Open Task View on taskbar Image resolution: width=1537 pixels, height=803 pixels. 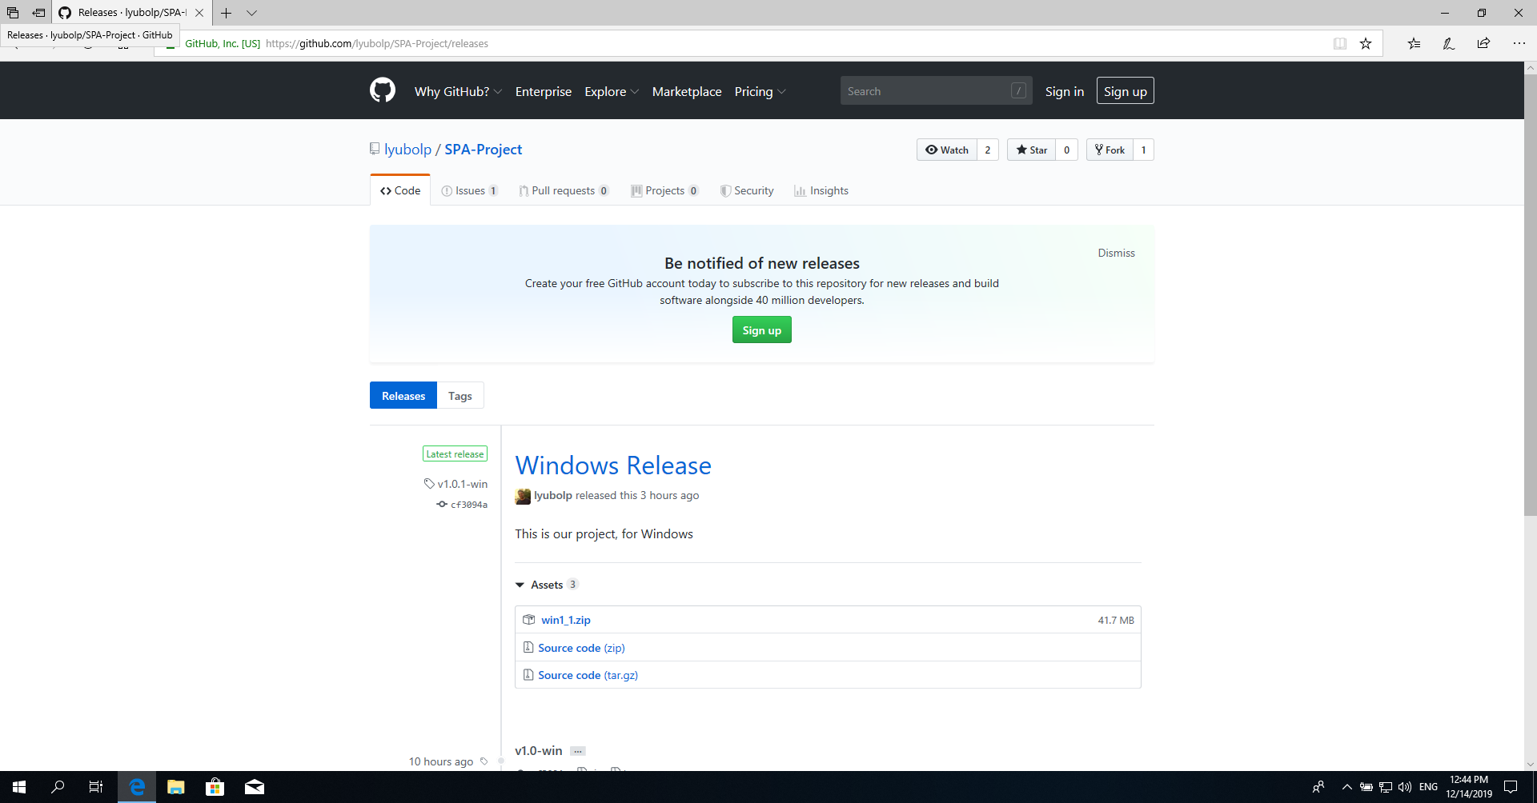96,787
